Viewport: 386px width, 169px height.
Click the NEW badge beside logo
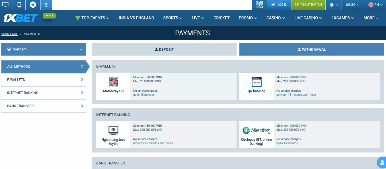click(49, 16)
